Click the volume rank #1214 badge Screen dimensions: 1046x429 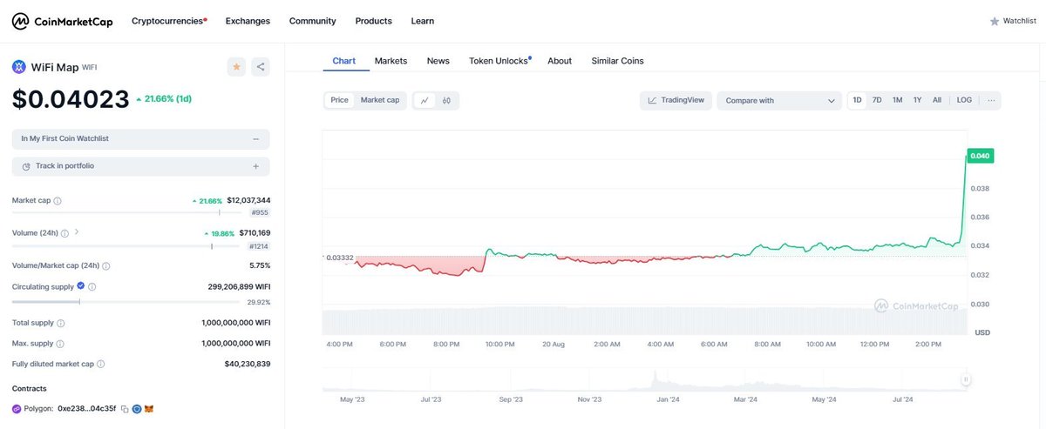[x=258, y=245]
